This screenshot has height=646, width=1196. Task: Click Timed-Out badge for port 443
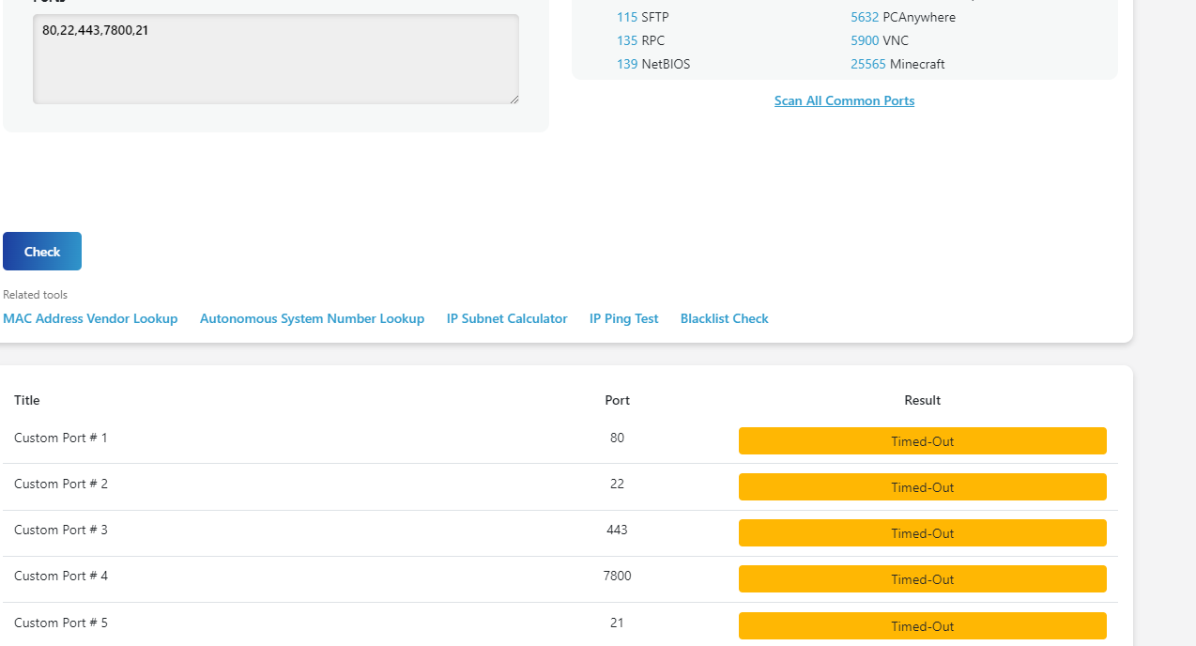[x=922, y=532]
